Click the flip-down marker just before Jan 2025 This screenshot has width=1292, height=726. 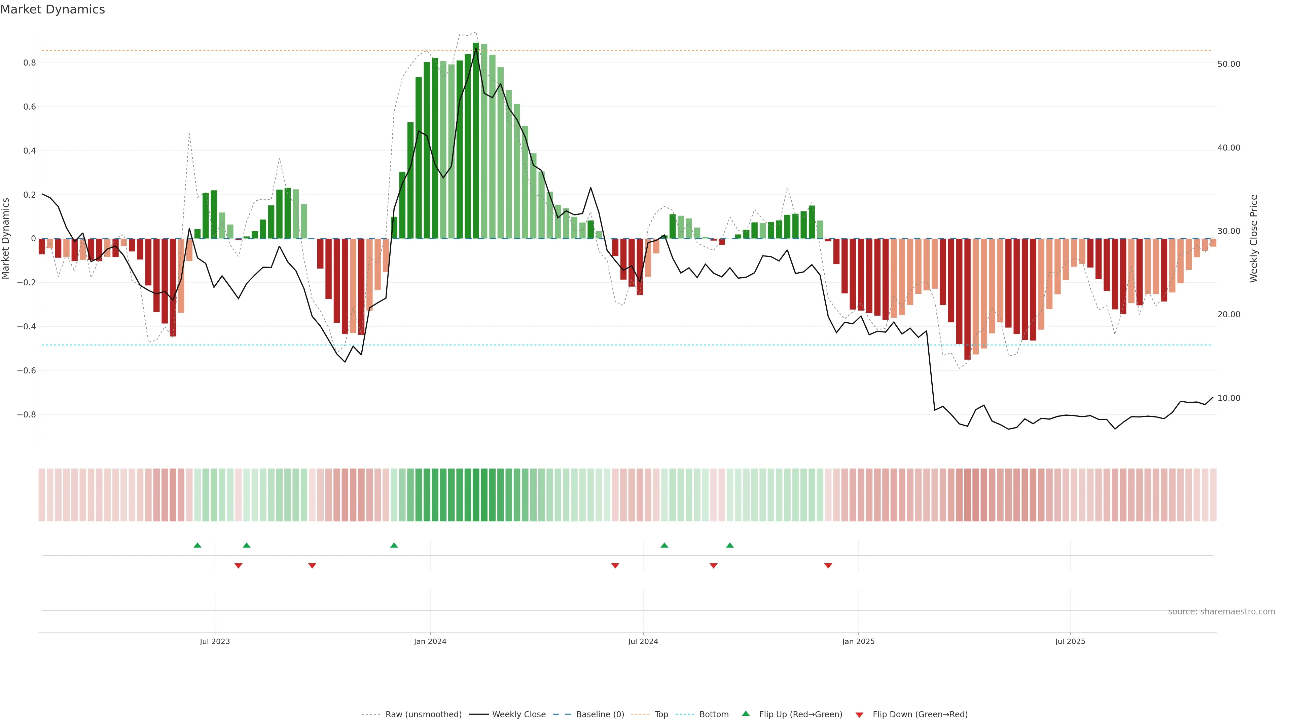(x=828, y=566)
